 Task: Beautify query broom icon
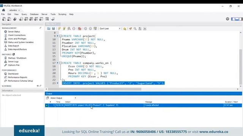pyautogui.click(x=130, y=29)
